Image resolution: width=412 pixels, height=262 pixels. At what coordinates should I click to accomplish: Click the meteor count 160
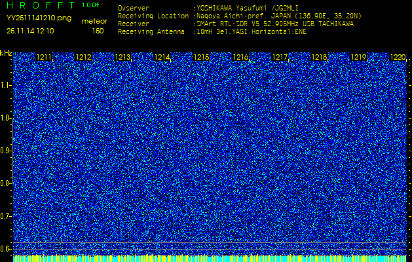click(x=98, y=31)
